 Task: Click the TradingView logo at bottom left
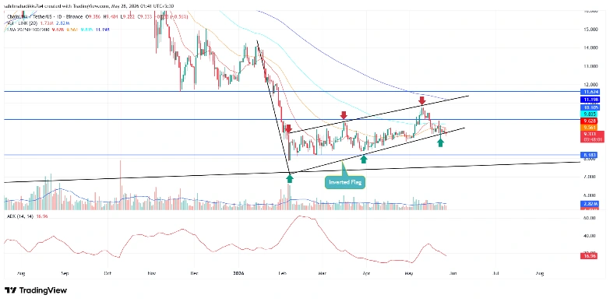click(35, 290)
